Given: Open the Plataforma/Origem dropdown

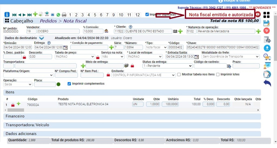Looking at the screenshot, I should point(28,75).
